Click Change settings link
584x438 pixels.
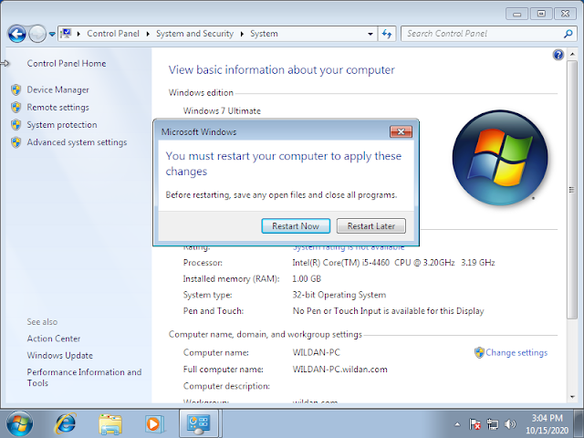(x=516, y=353)
